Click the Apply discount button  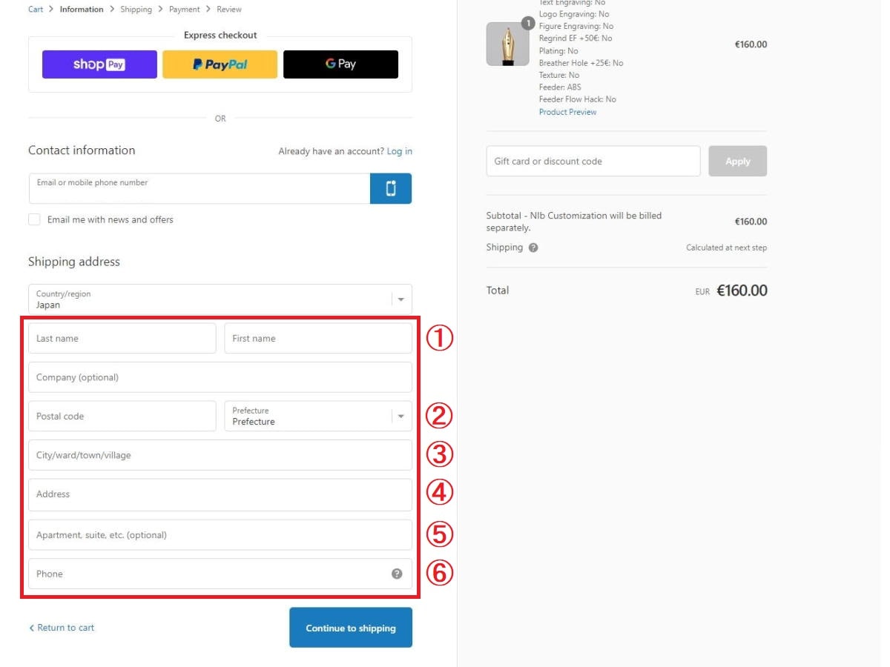pyautogui.click(x=738, y=161)
